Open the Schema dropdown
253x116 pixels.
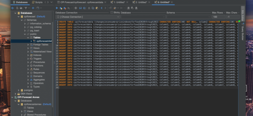[x=189, y=17]
